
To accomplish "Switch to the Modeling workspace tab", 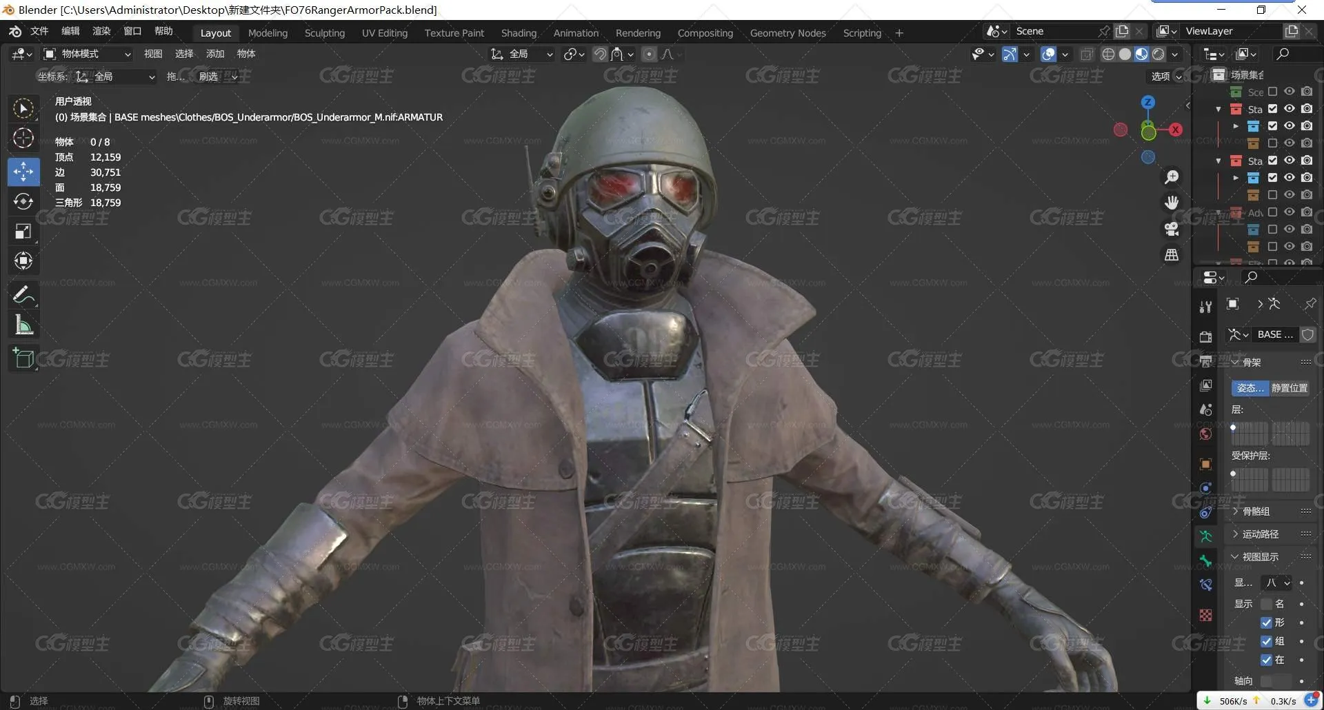I will (x=268, y=33).
